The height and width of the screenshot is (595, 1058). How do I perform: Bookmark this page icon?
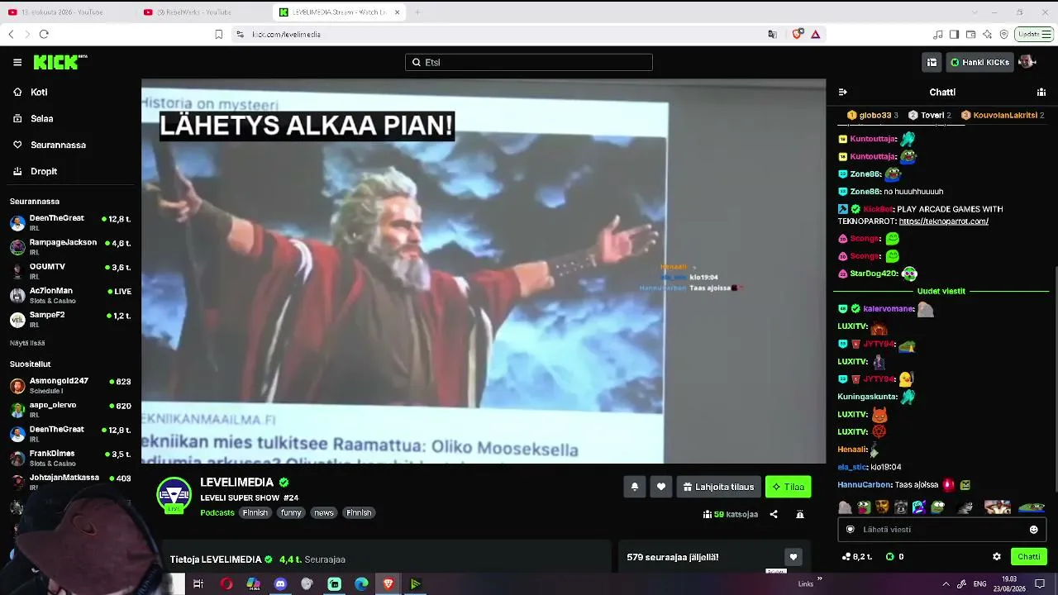click(x=218, y=34)
